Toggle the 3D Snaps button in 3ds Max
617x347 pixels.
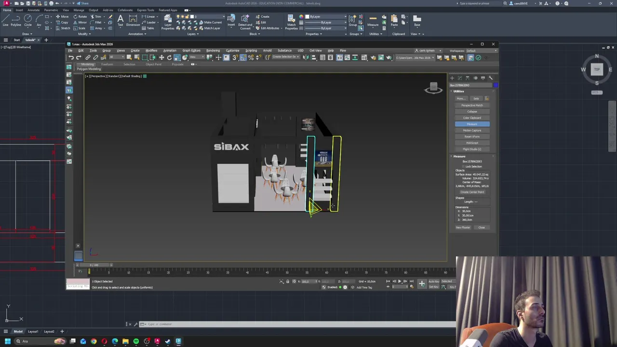[x=235, y=58]
